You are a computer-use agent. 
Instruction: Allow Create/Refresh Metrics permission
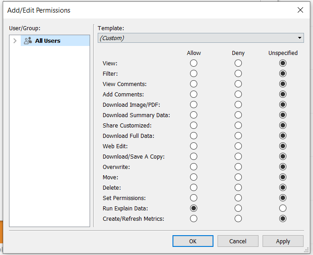(194, 219)
